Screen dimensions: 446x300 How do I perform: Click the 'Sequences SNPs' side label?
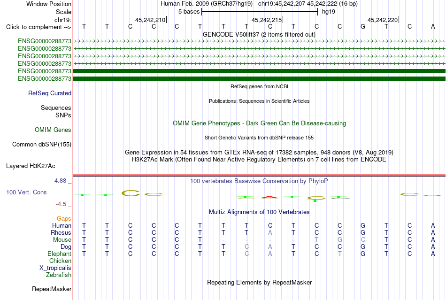click(x=56, y=111)
